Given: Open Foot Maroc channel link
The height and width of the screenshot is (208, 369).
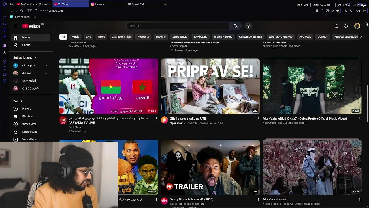Looking at the screenshot, I should tap(76, 127).
